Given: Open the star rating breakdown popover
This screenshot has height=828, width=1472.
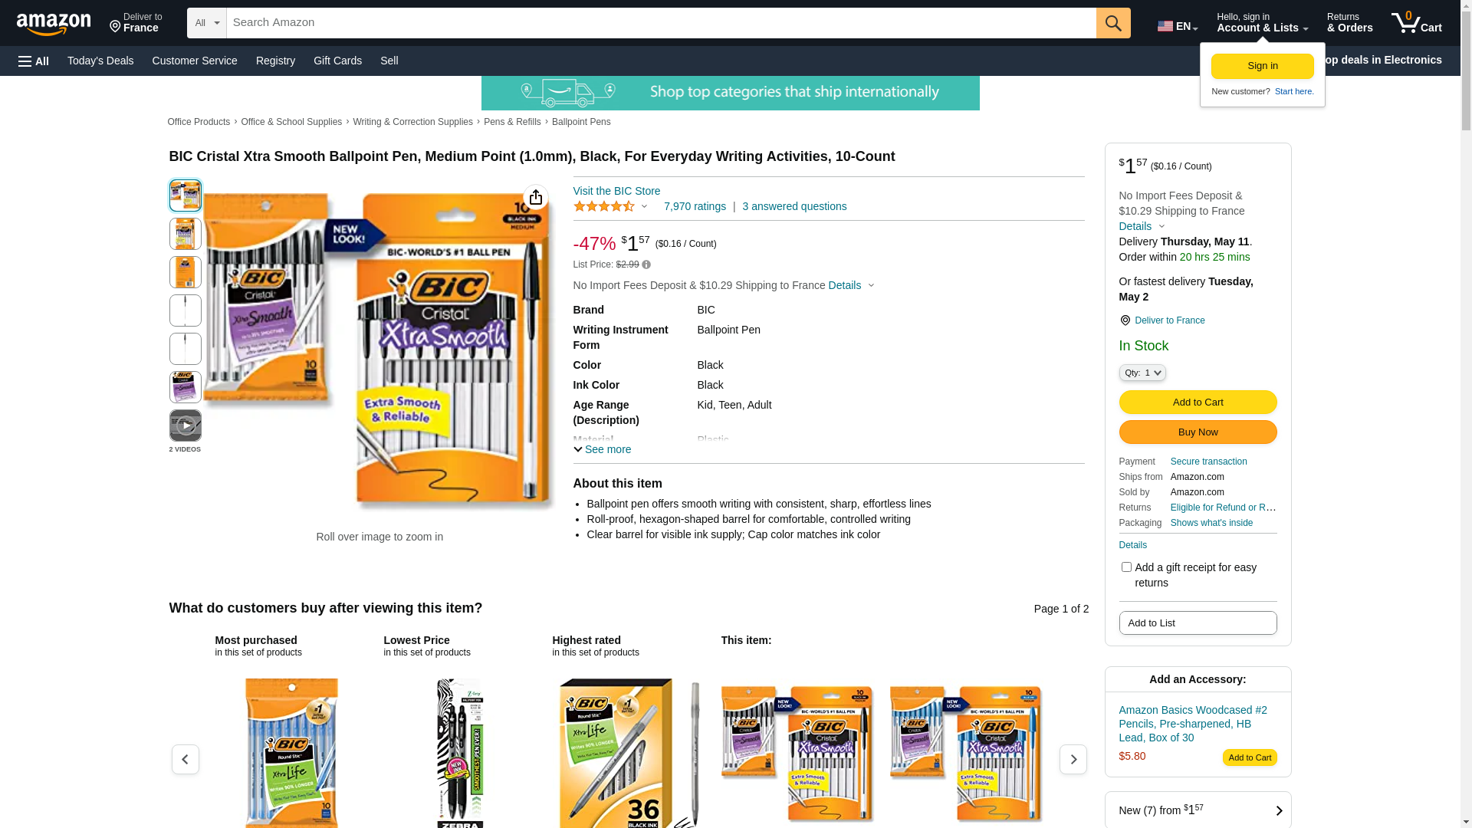Looking at the screenshot, I should point(611,206).
